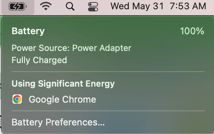214x134 pixels.
Task: Select the Google Chrome energy entry label
Action: point(62,99)
